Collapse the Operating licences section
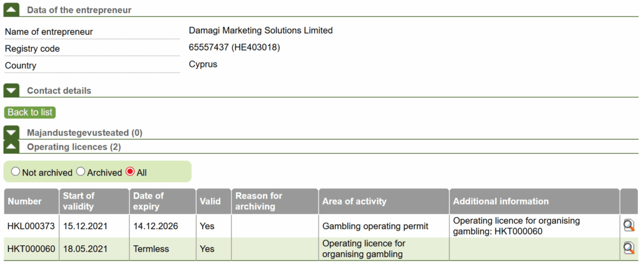 [12, 147]
